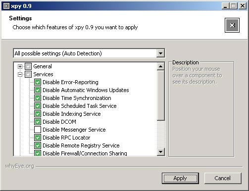The height and width of the screenshot is (191, 249).
Task: Select Disable Remote Registry Service item
Action: pyautogui.click(x=81, y=145)
